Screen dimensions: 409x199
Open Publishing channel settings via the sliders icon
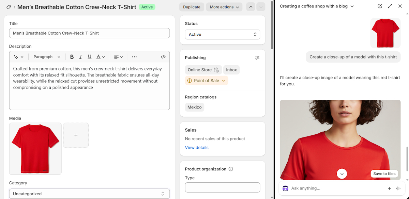[x=257, y=57]
